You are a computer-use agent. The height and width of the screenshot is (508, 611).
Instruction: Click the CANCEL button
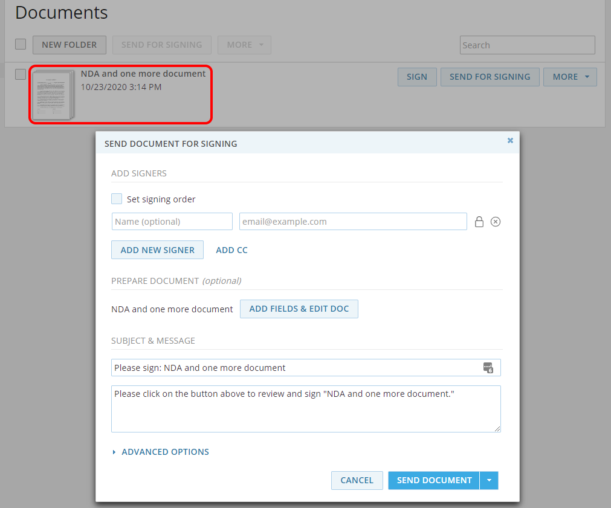click(x=357, y=480)
